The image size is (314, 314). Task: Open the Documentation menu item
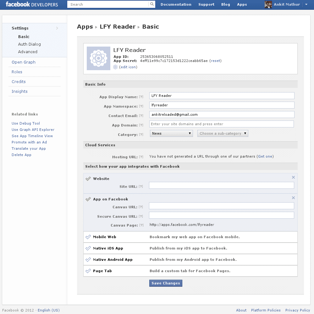176,4
